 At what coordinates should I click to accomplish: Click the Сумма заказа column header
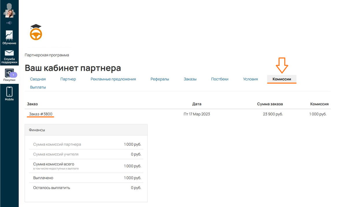pyautogui.click(x=270, y=104)
